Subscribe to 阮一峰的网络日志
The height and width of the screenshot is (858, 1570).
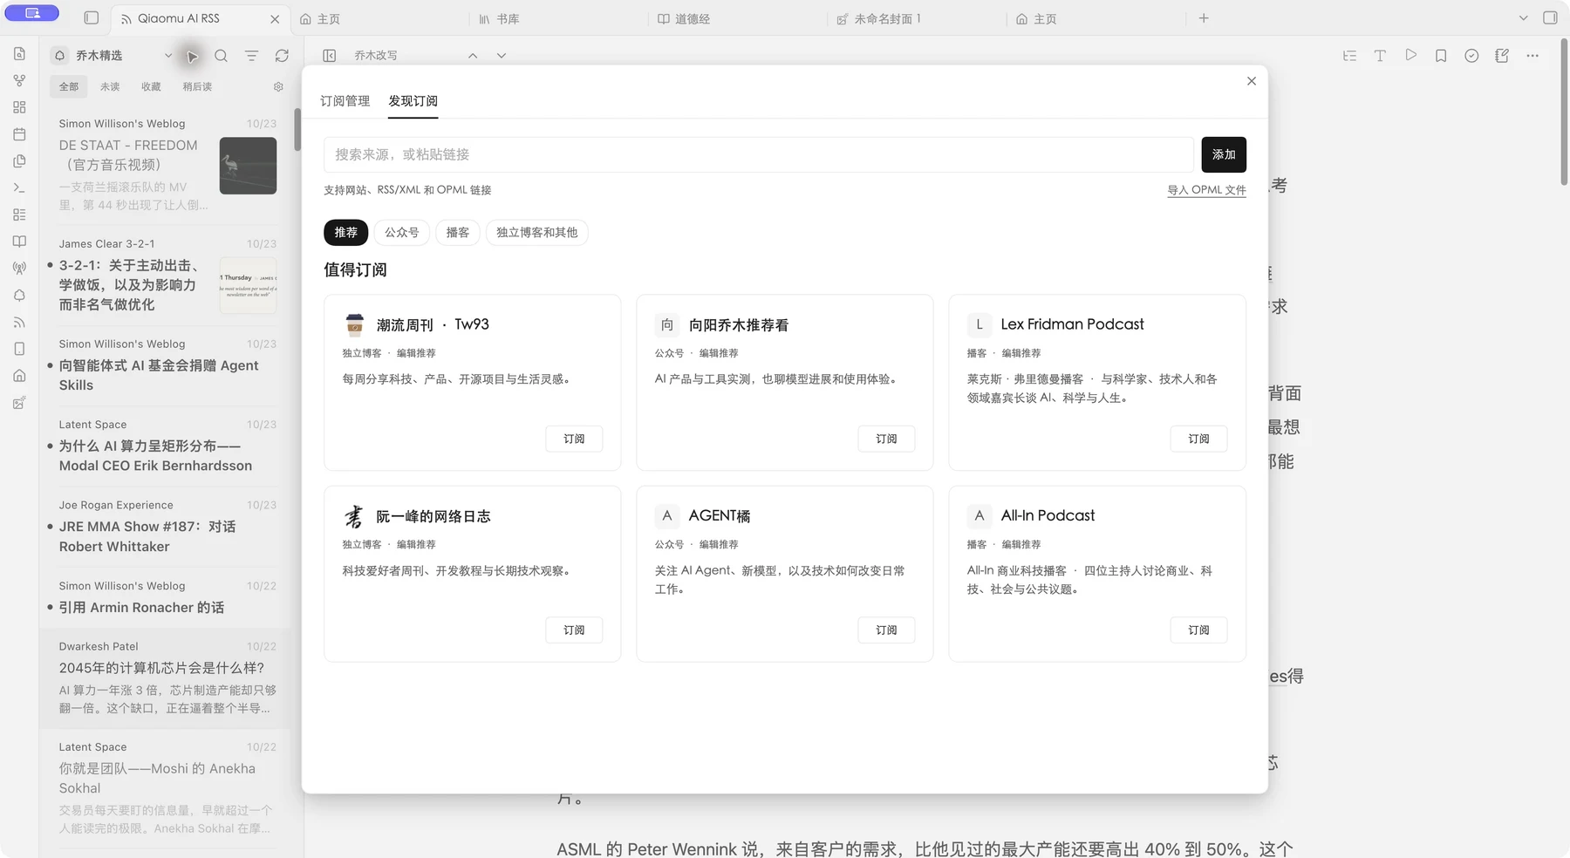tap(574, 630)
